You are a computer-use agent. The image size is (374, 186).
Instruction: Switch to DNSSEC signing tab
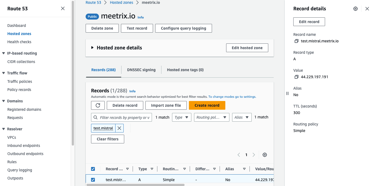pyautogui.click(x=141, y=70)
